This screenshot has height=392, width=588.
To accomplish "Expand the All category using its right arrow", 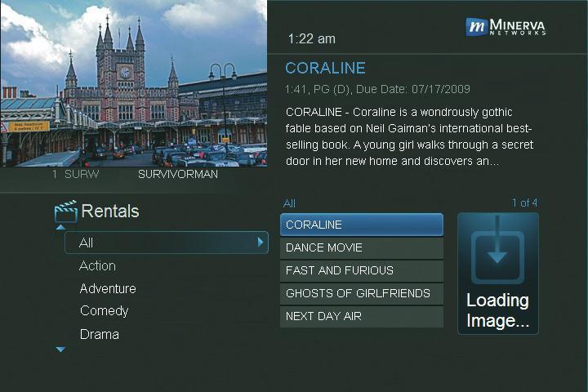I will (261, 243).
